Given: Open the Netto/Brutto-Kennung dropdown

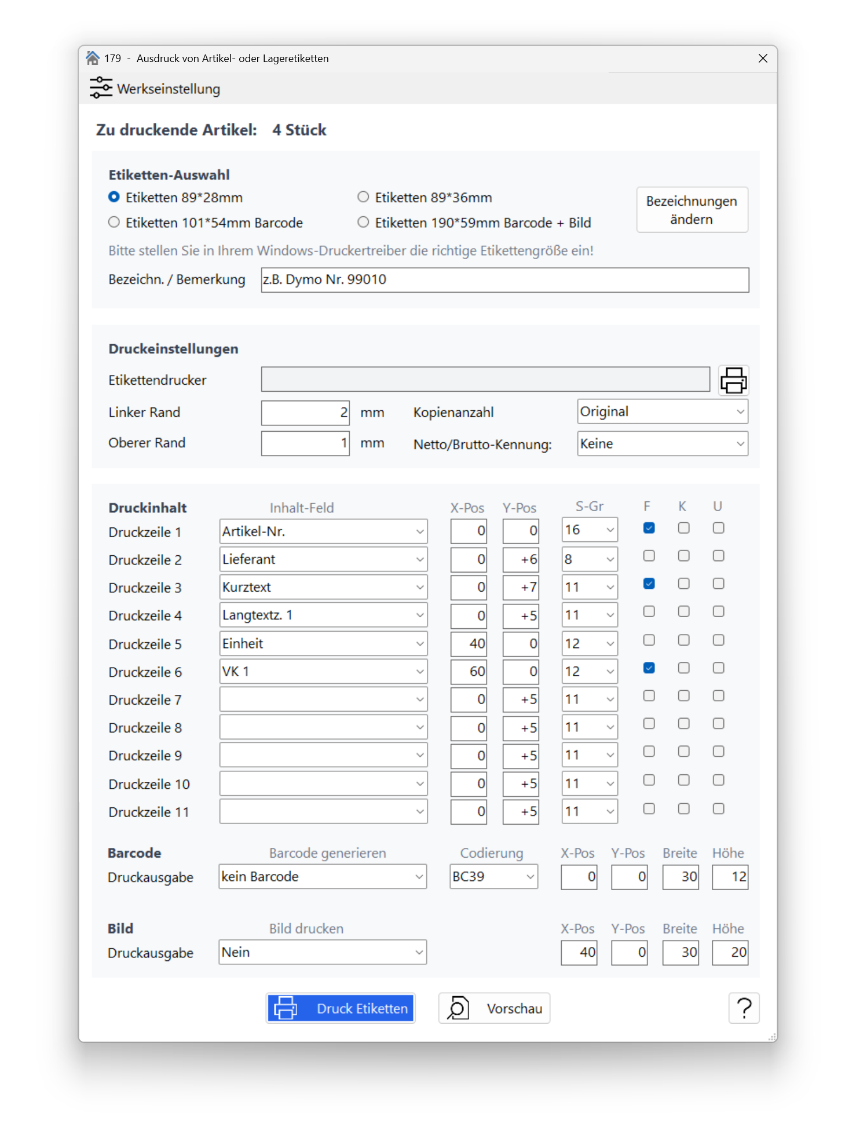Looking at the screenshot, I should pos(663,444).
